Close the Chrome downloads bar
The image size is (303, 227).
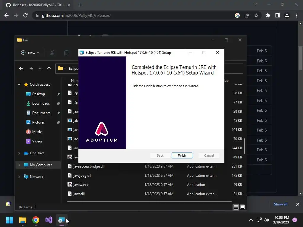point(298,204)
